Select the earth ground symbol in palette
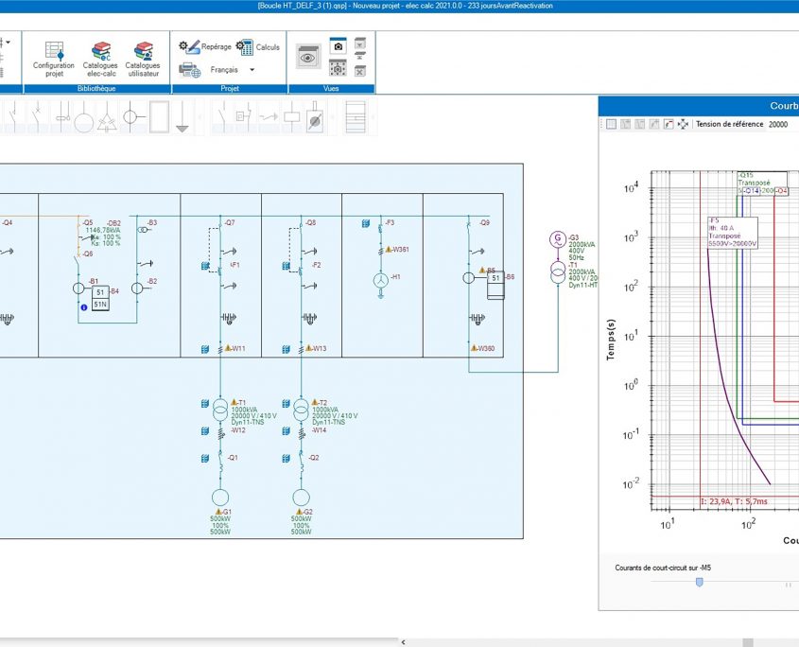The image size is (799, 647). tap(182, 117)
